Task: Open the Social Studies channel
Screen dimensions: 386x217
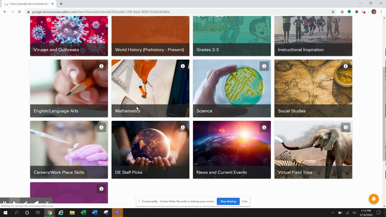Action: pos(313,88)
